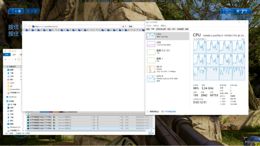
Task: Open recent locations dropdown in File Explorer
Action: (x=13, y=60)
